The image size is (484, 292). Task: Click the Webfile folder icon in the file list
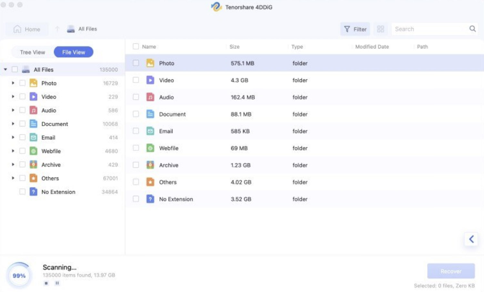click(150, 148)
